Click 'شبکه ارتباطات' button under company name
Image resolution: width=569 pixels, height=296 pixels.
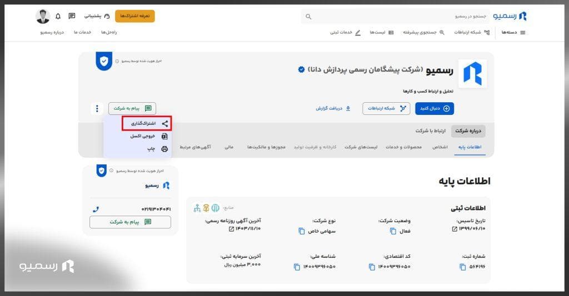[386, 108]
